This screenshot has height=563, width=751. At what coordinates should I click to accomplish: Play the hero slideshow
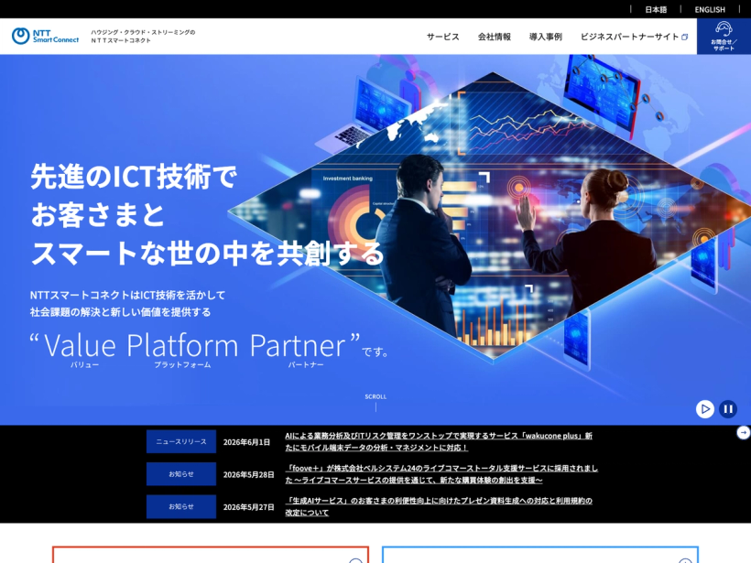[x=704, y=409]
